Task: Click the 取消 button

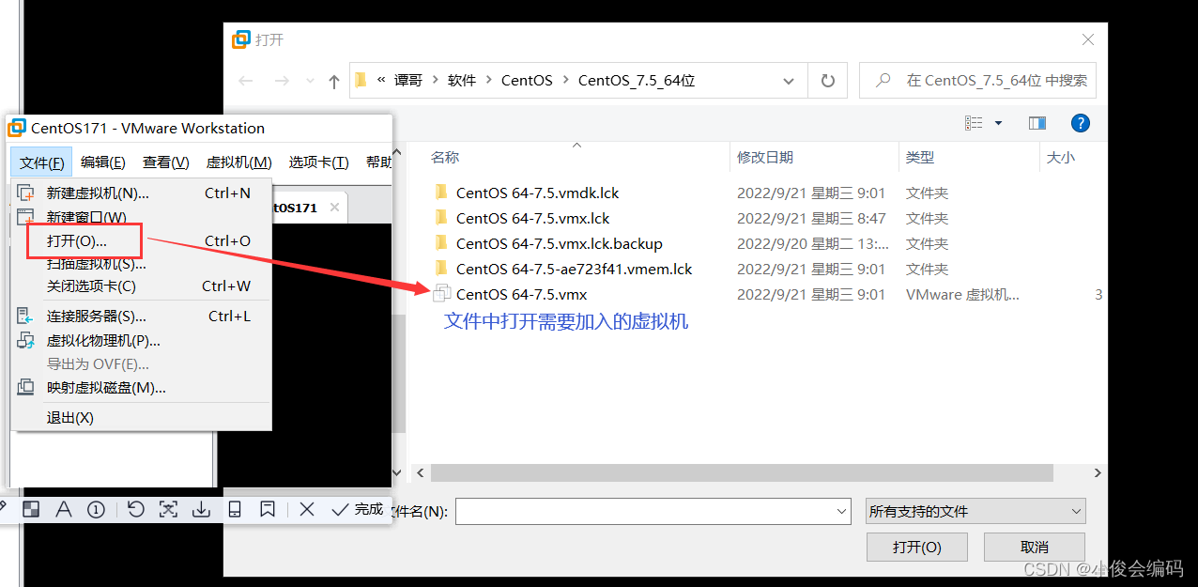Action: 1034,547
